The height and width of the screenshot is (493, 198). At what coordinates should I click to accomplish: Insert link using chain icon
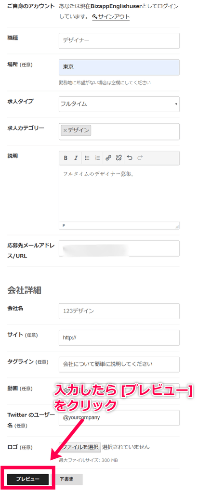click(x=108, y=158)
